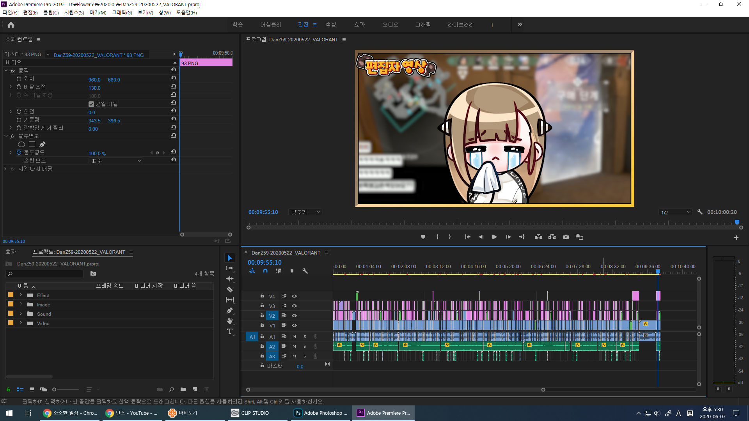The height and width of the screenshot is (421, 749).
Task: Switch to the Color workspace tab
Action: pos(331,25)
